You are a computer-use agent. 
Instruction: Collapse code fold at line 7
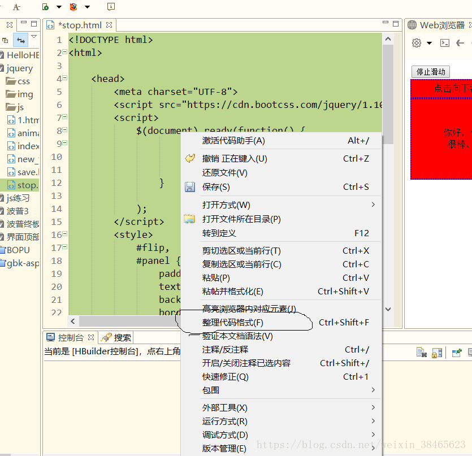pos(64,117)
